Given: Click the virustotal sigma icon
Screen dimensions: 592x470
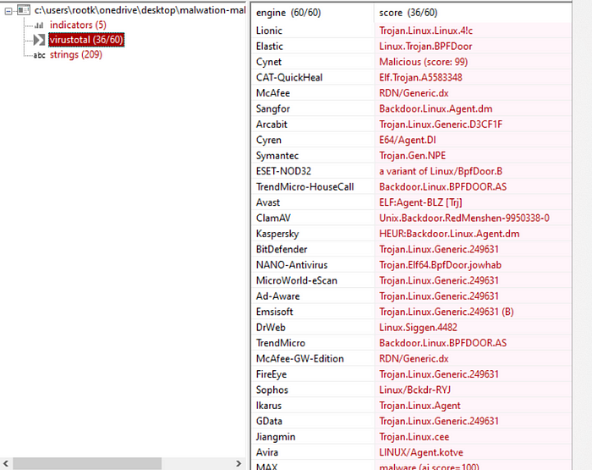Looking at the screenshot, I should (39, 40).
